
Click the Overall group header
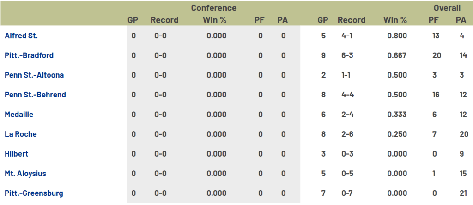tap(447, 8)
